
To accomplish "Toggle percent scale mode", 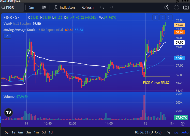I will pos(169,132).
